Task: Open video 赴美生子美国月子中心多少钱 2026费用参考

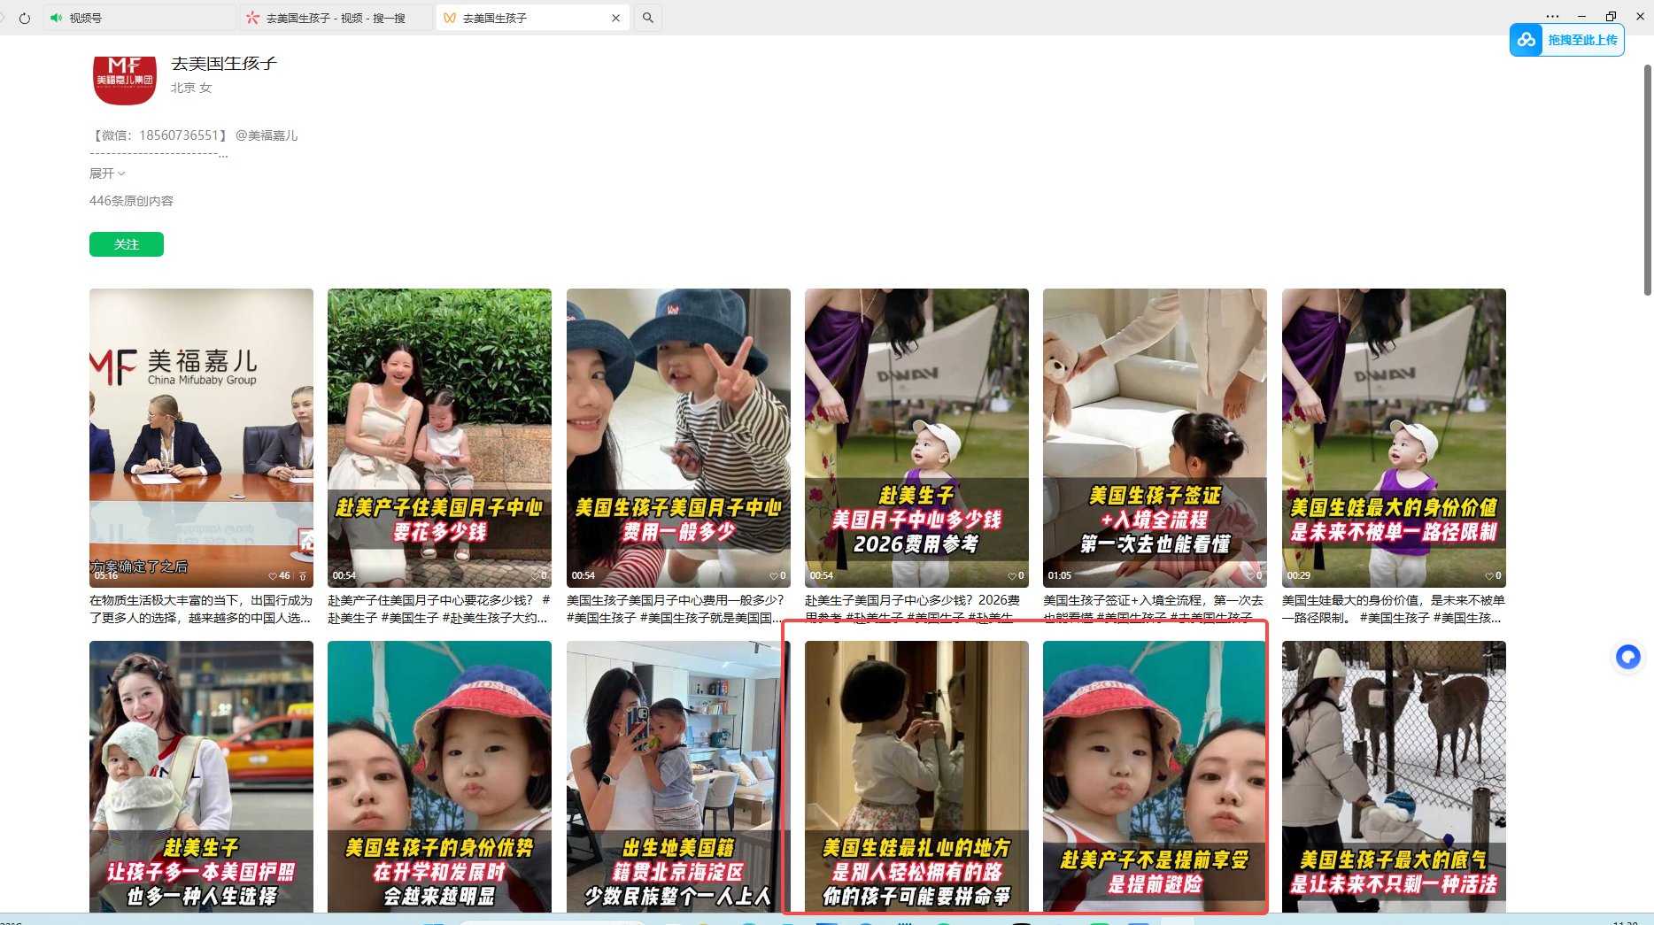Action: click(x=916, y=438)
